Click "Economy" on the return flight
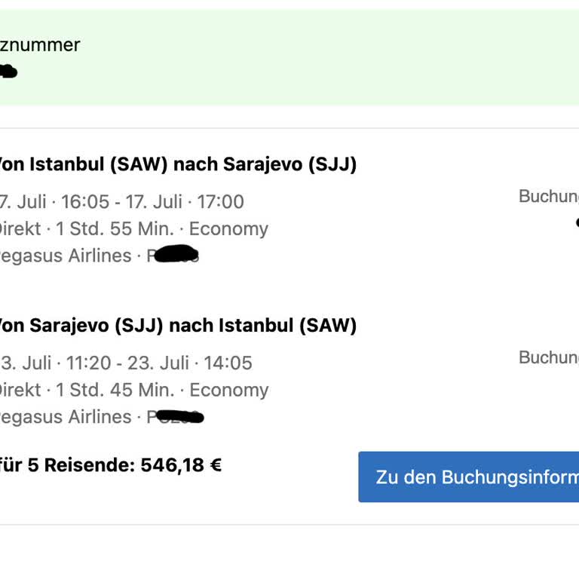This screenshot has height=579, width=579. (229, 390)
